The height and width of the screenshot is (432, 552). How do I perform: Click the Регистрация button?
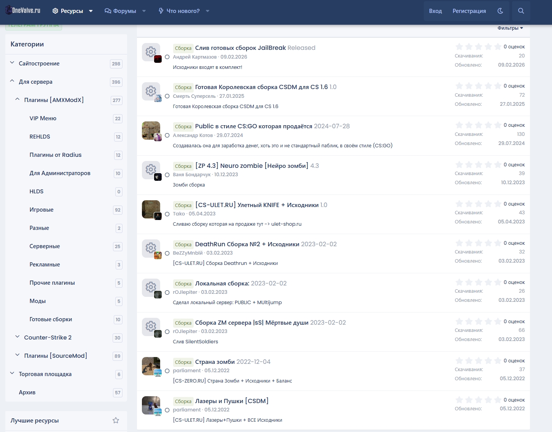pos(469,11)
